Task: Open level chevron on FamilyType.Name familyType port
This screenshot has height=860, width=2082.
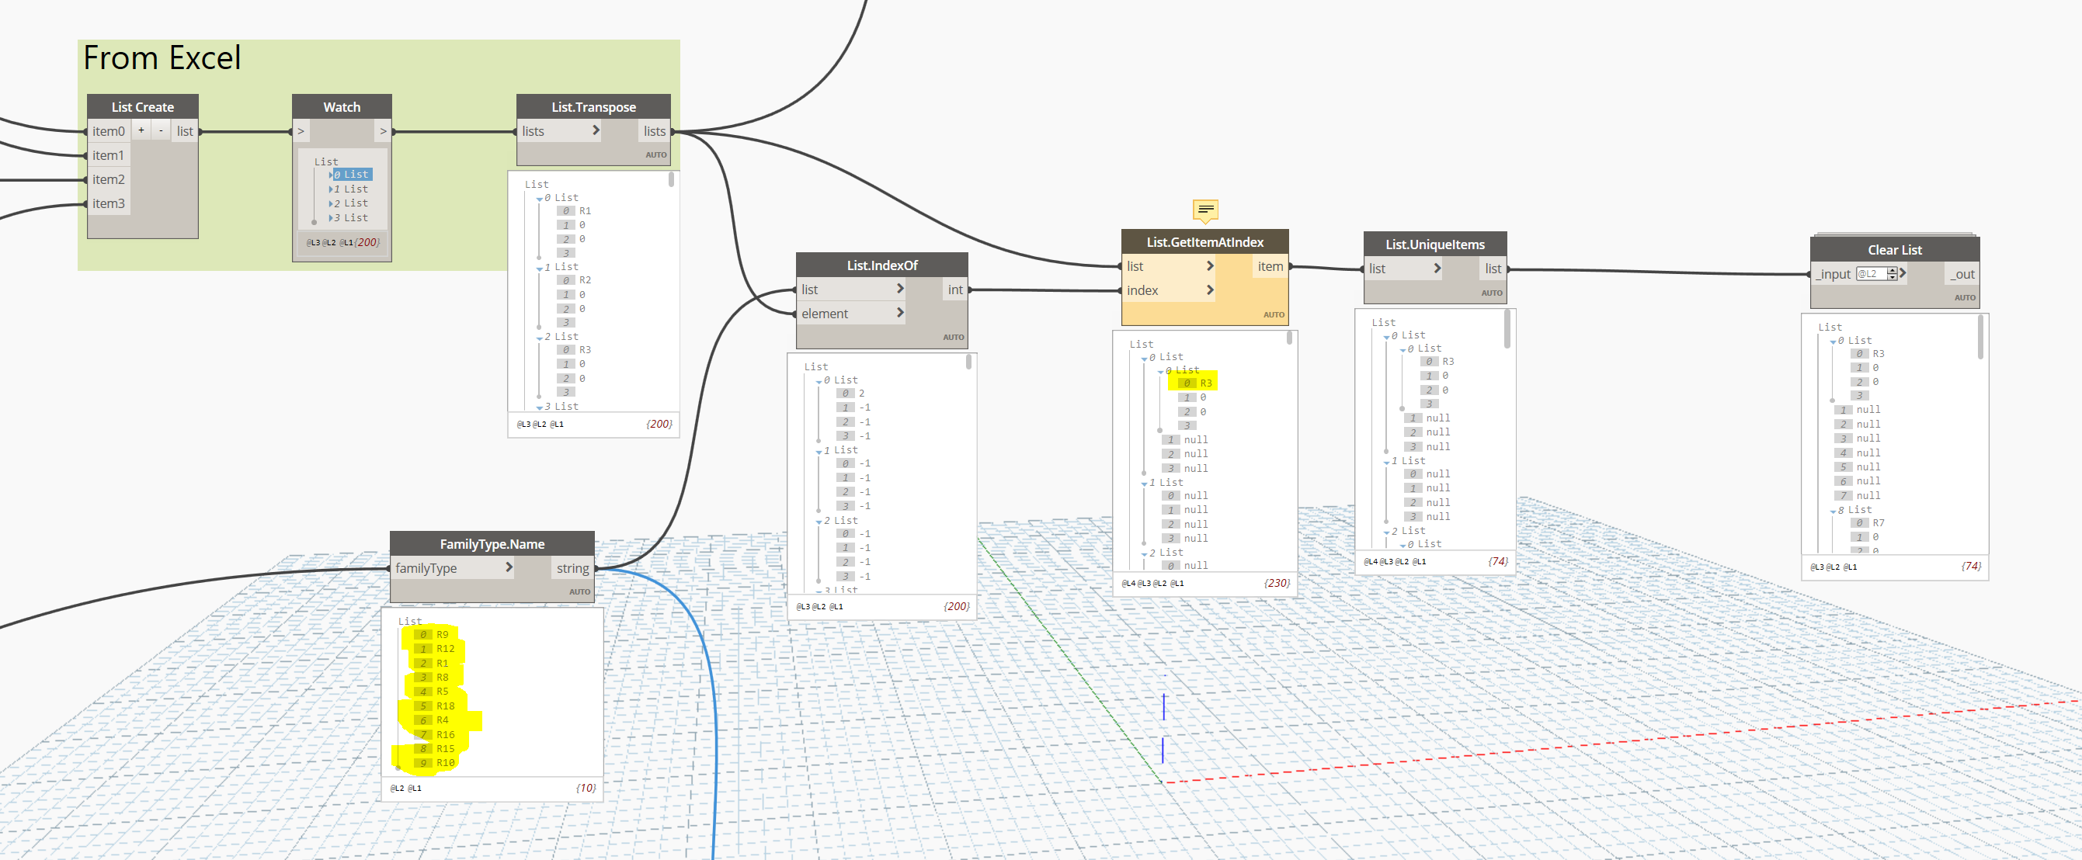Action: (509, 567)
